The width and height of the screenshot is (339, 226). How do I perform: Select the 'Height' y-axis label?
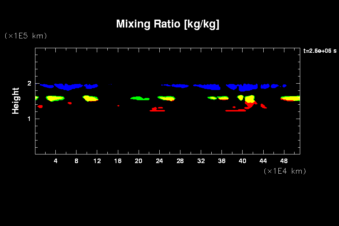15,101
